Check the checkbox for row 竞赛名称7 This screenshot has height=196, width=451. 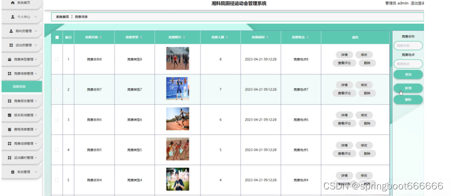[57, 90]
